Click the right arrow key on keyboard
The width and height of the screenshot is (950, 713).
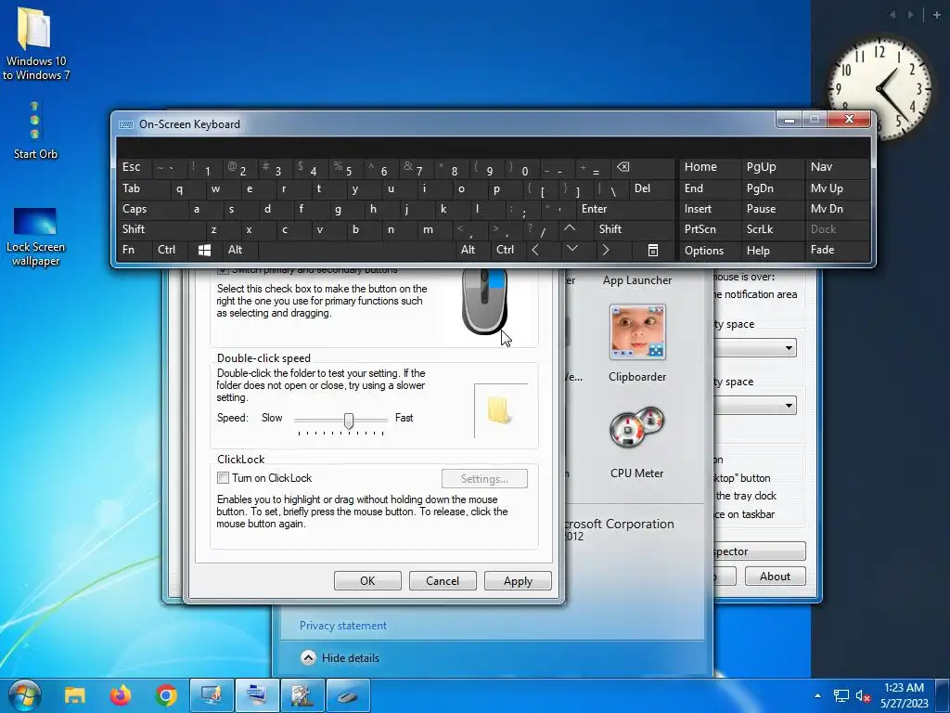[605, 250]
